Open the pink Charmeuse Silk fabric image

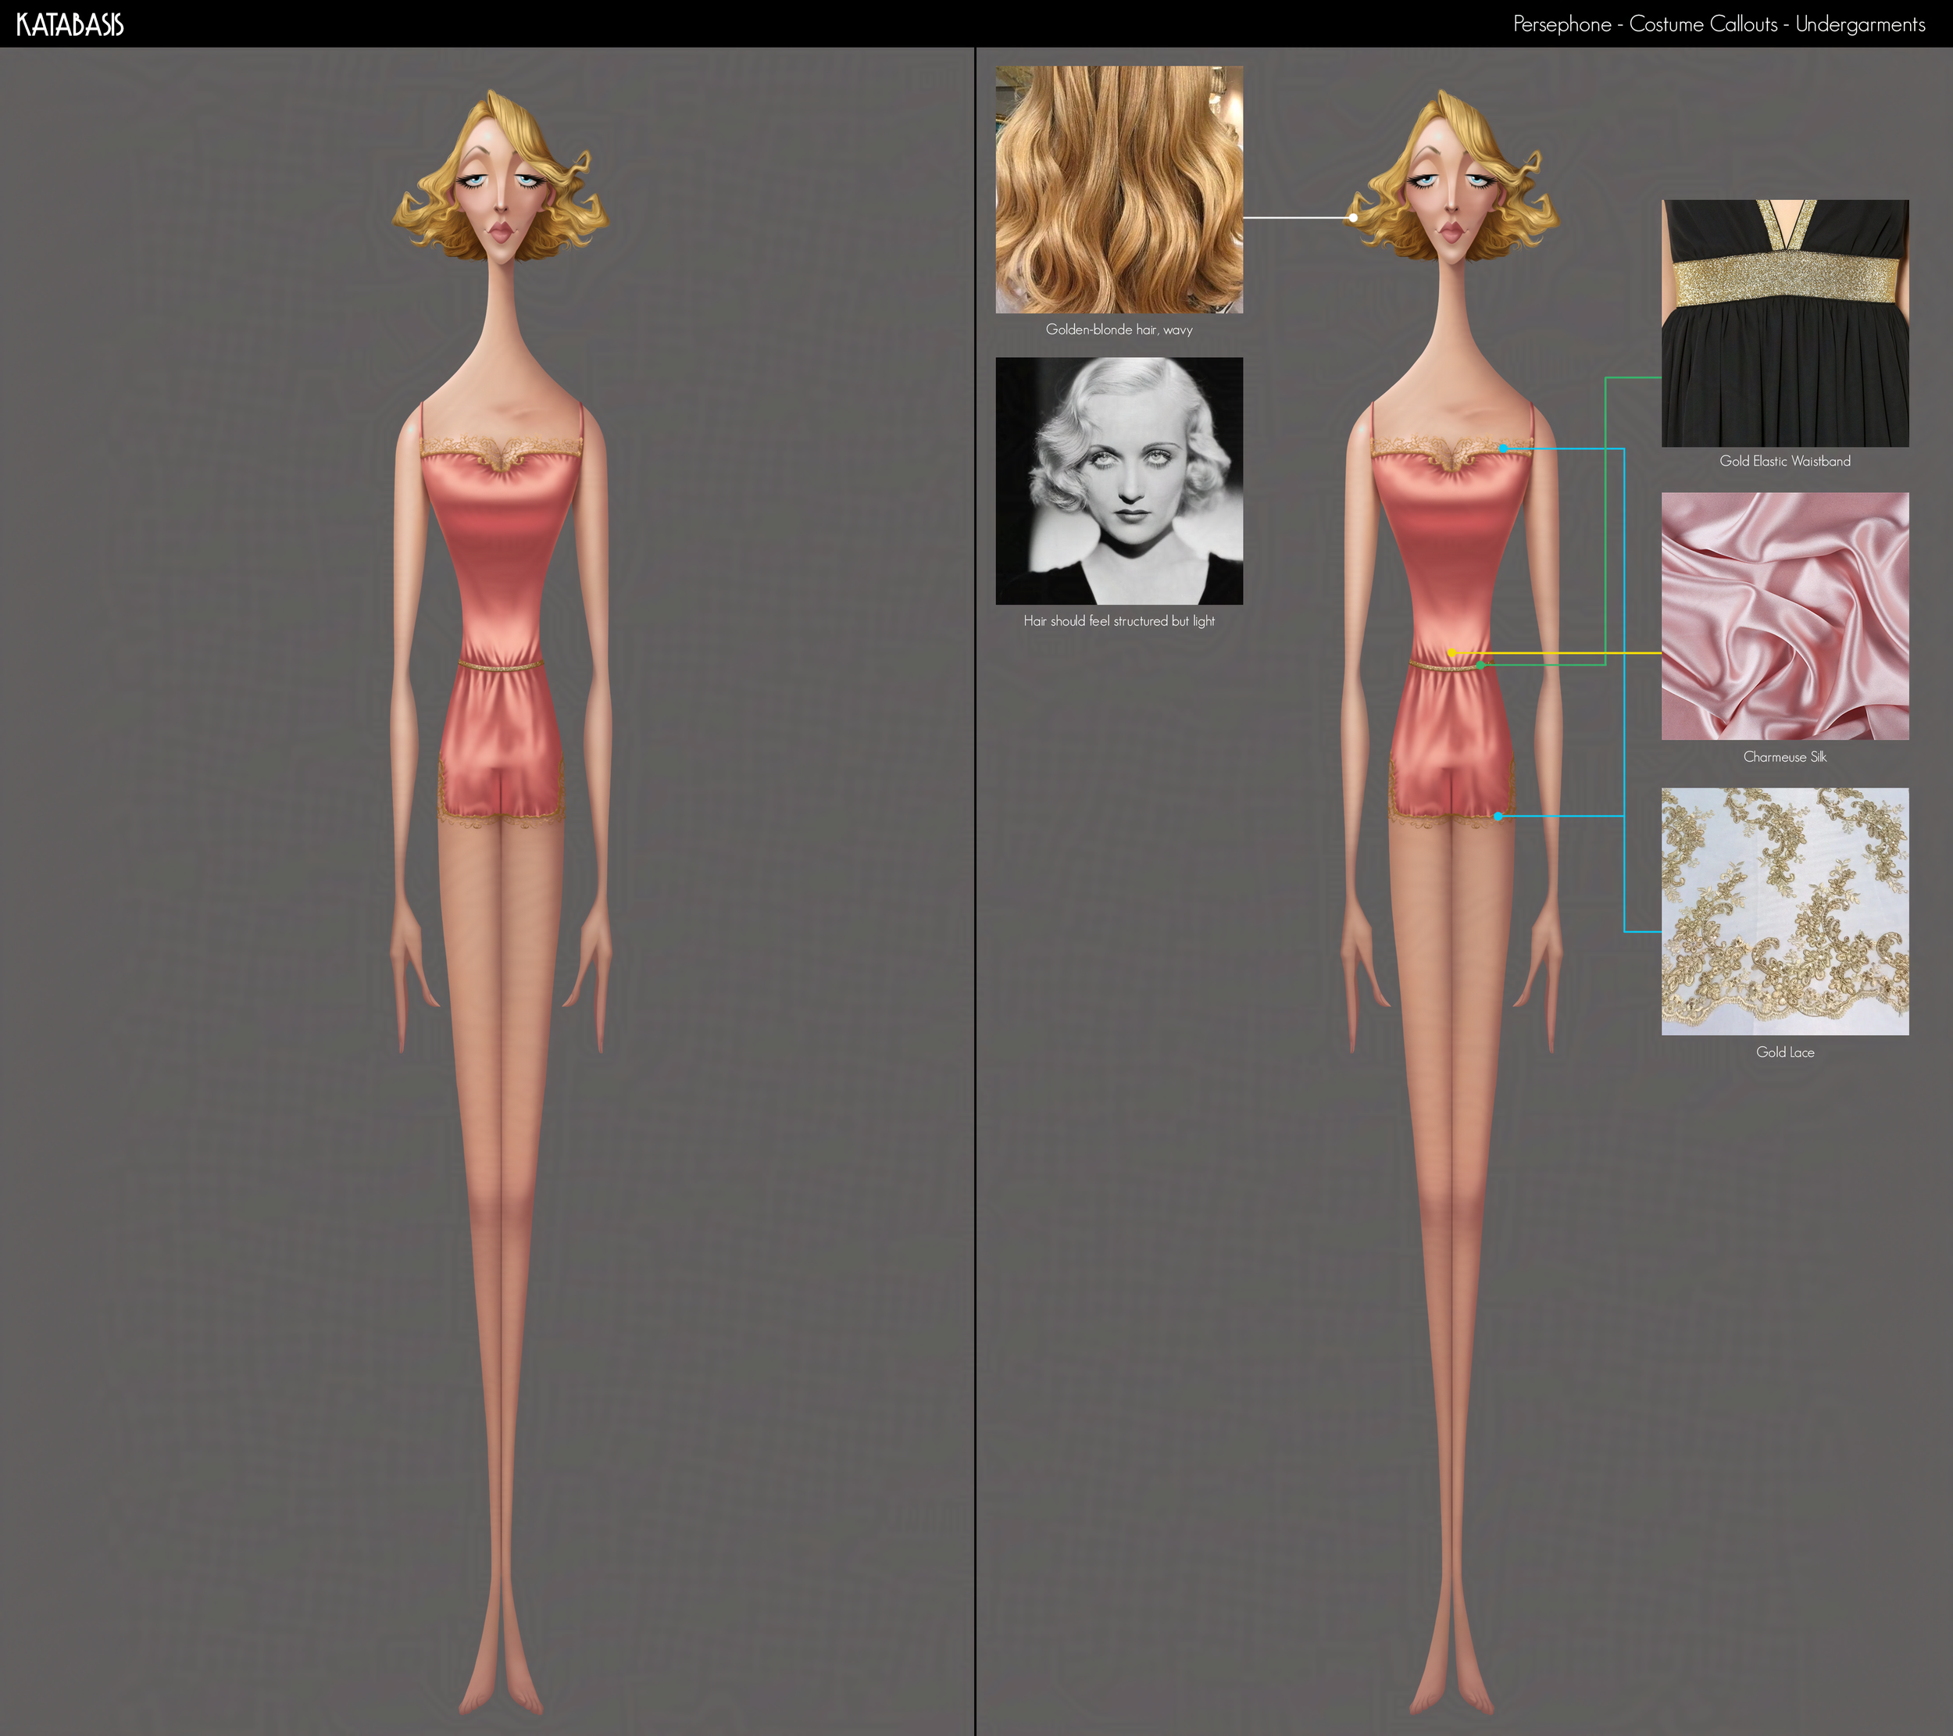click(1785, 616)
